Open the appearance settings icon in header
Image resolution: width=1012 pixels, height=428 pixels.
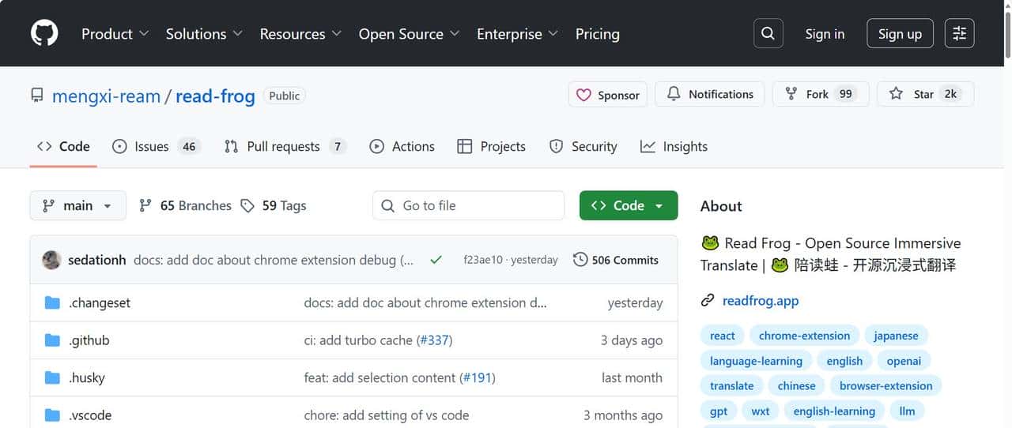[959, 33]
